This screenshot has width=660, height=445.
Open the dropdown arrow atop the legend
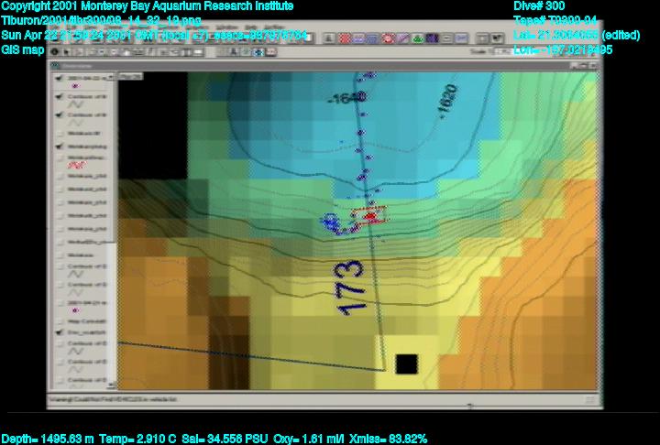[112, 78]
